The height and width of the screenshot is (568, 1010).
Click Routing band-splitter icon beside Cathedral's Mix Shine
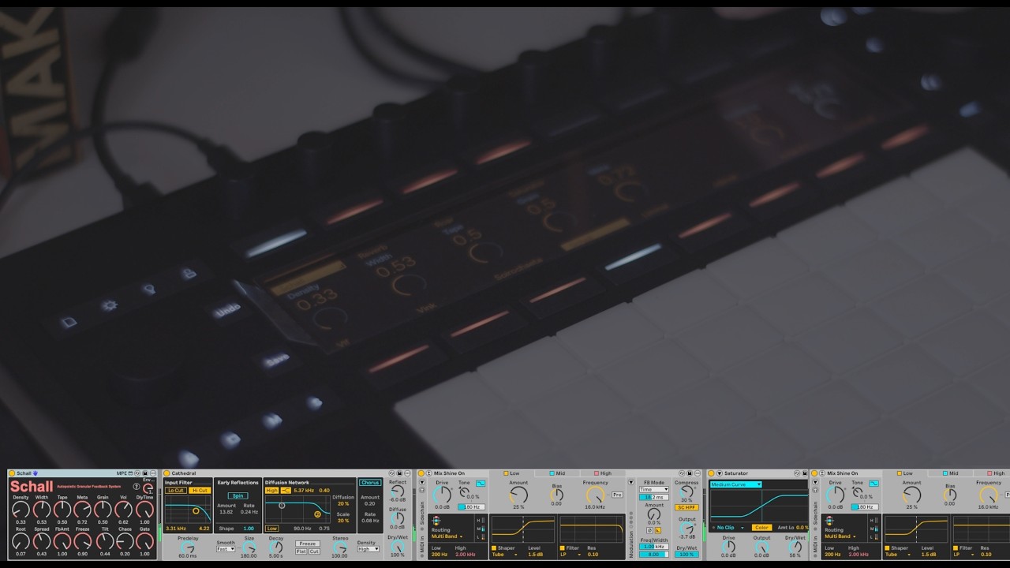pyautogui.click(x=436, y=521)
